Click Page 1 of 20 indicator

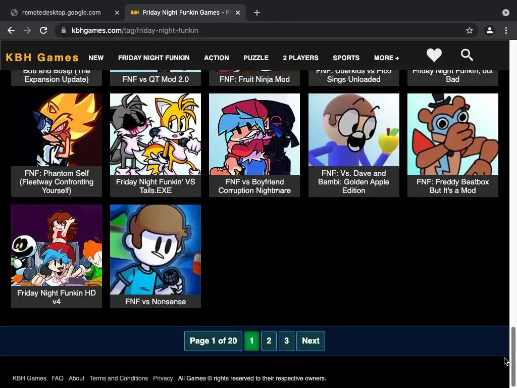coord(213,341)
